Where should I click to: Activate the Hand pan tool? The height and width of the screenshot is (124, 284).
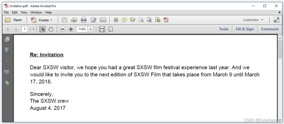click(51, 29)
